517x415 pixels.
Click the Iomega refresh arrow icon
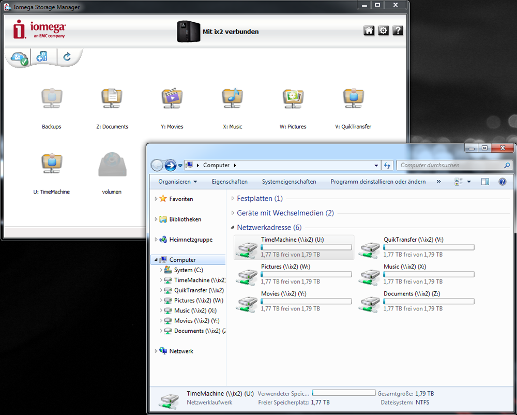pos(67,57)
